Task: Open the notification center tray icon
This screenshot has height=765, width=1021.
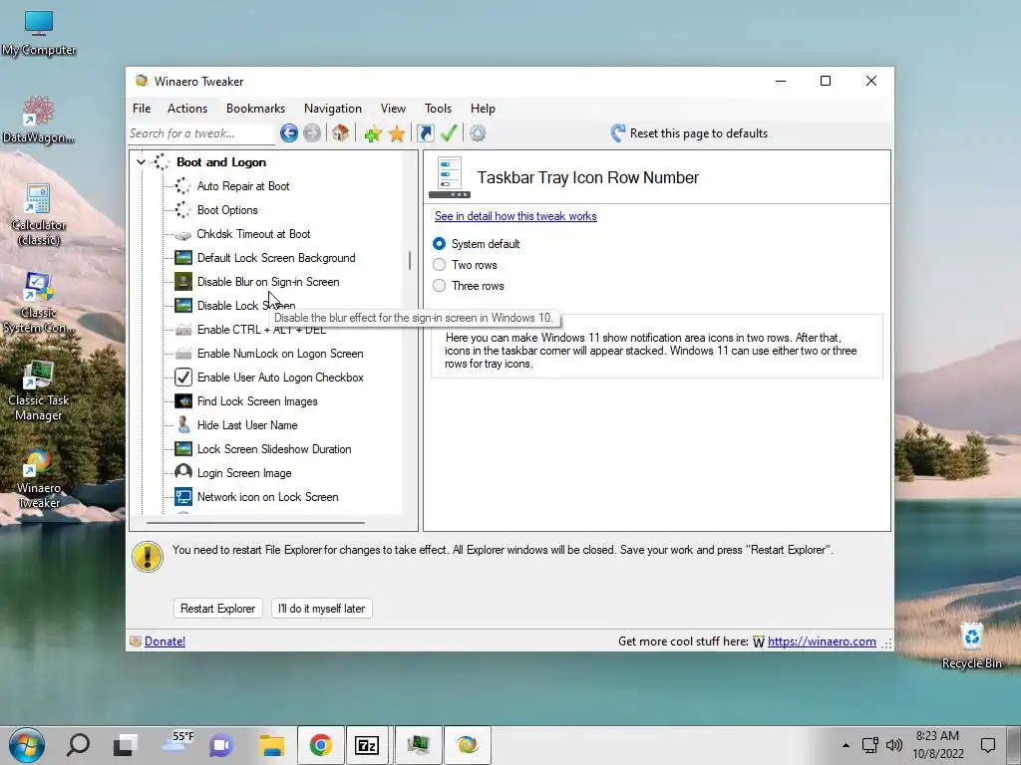Action: pos(988,745)
